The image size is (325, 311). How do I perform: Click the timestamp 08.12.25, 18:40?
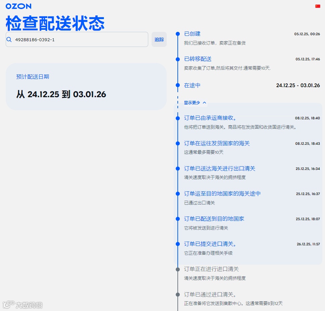[x=307, y=118]
